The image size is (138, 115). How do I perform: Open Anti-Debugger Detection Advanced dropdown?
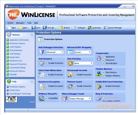click(55, 52)
